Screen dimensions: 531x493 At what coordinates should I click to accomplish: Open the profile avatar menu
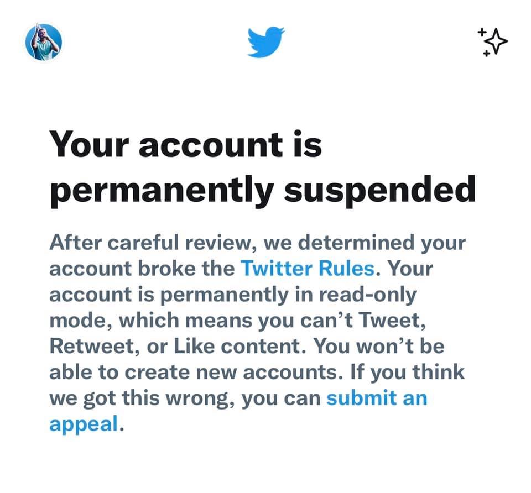pyautogui.click(x=43, y=43)
